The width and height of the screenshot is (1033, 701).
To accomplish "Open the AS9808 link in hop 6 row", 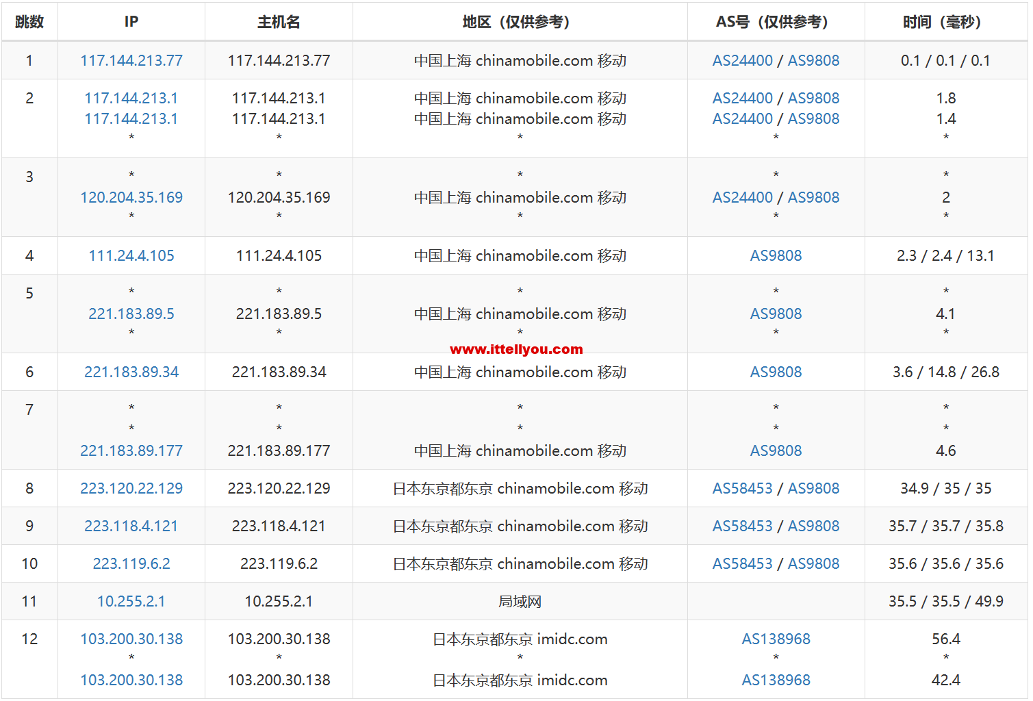I will tap(776, 372).
